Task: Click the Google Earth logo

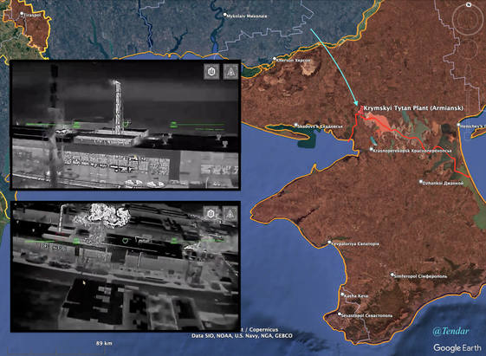Action: click(x=457, y=347)
